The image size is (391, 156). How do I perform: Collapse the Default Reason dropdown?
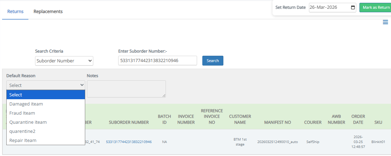pos(46,85)
